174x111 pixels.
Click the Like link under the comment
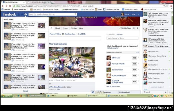click(x=59, y=89)
